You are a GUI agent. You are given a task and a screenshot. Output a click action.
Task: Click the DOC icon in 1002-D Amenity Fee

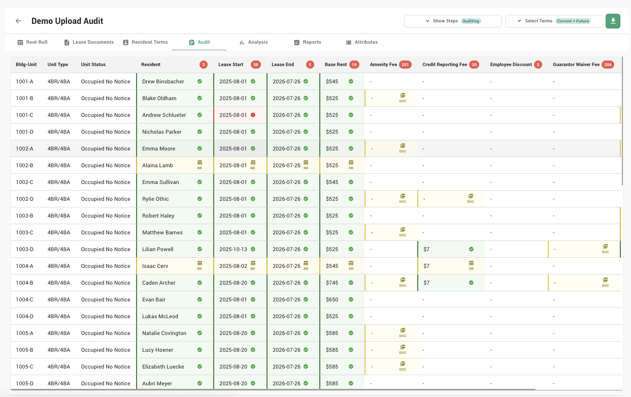coord(403,198)
